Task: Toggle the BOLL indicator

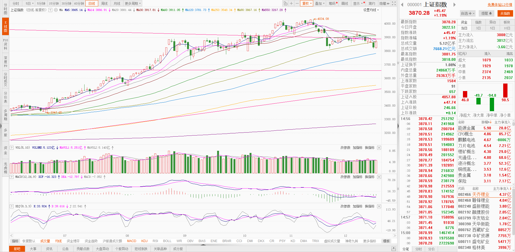Action: (x=167, y=241)
